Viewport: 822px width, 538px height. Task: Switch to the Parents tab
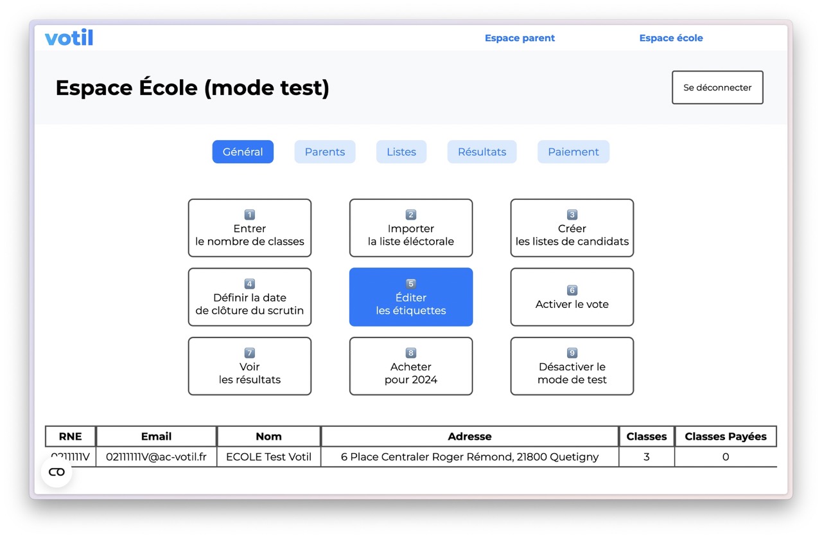click(324, 152)
